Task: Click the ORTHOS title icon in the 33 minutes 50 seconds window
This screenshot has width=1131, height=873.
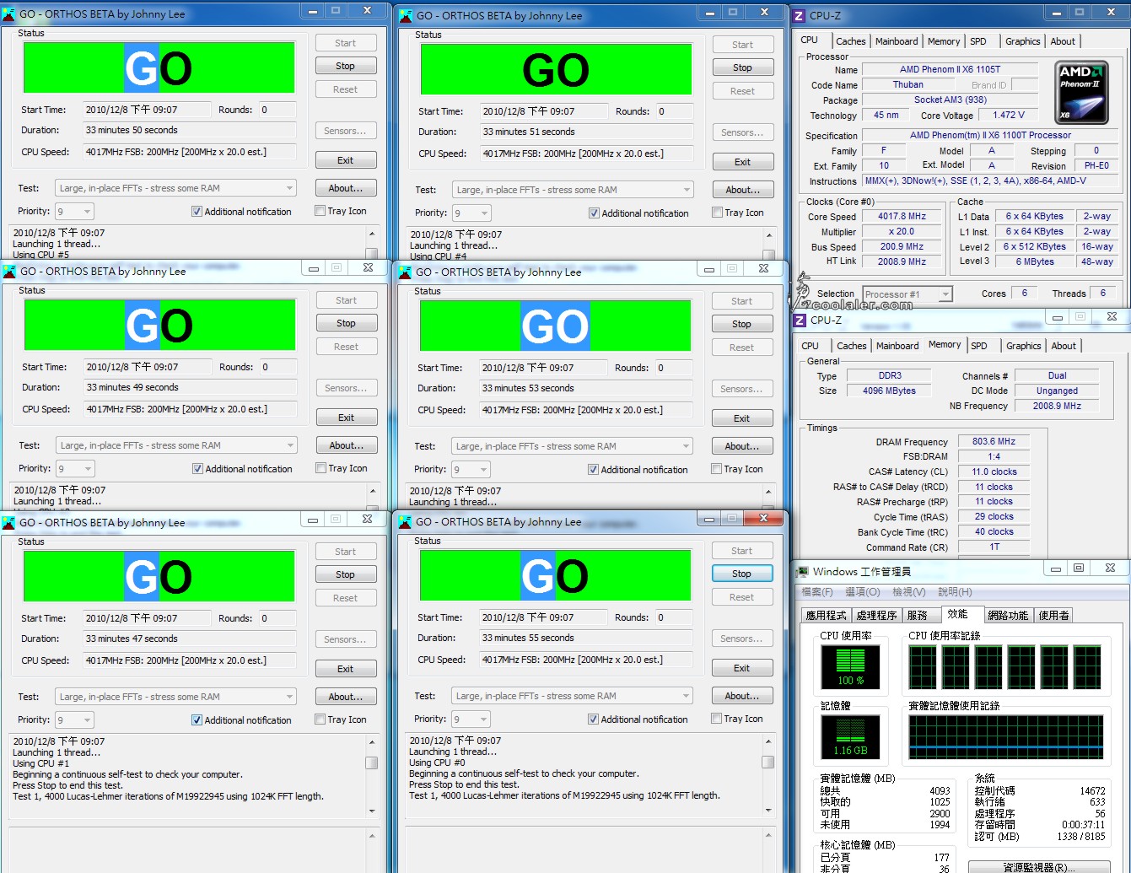Action: pyautogui.click(x=9, y=13)
